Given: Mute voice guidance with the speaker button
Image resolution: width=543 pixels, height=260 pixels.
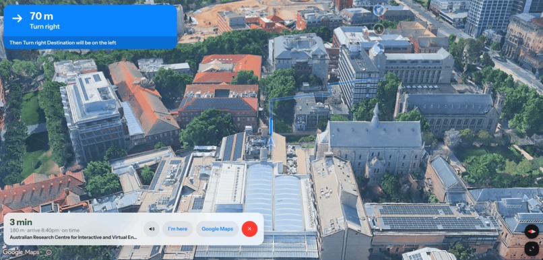Looking at the screenshot, I should tap(152, 229).
